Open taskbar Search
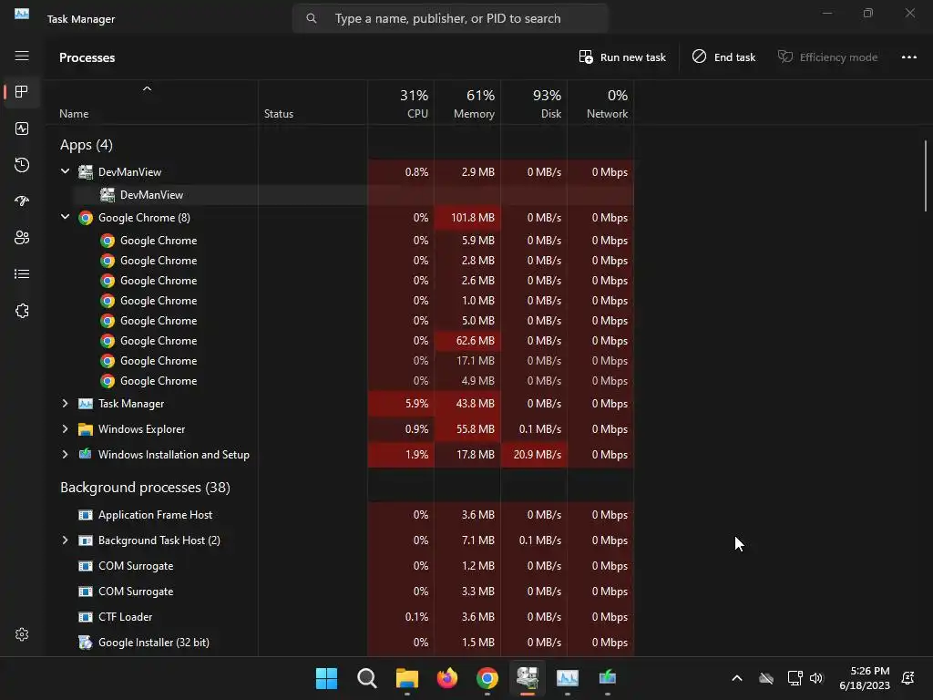Screen dimensions: 933x700 pos(366,678)
